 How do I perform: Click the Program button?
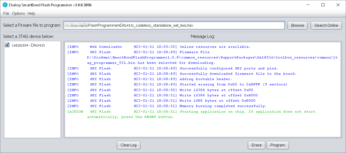click(x=278, y=145)
